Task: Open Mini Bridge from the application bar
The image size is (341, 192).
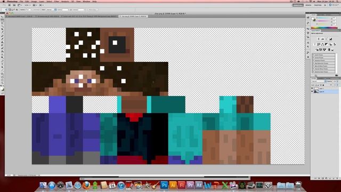Action: point(14,5)
